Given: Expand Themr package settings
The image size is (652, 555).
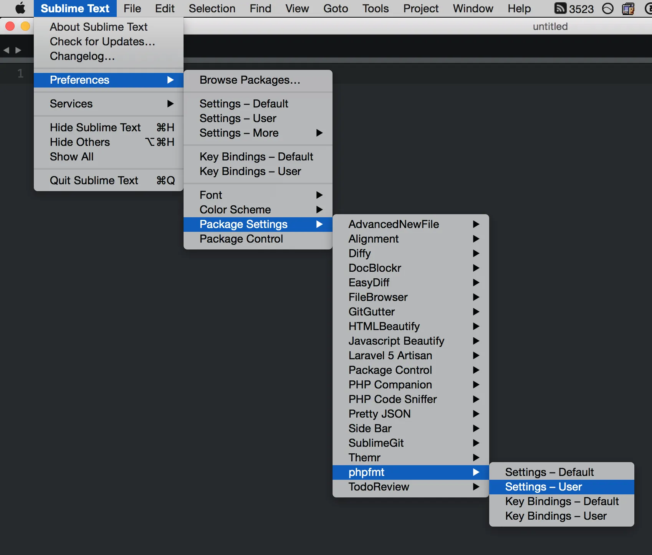Looking at the screenshot, I should pos(411,458).
